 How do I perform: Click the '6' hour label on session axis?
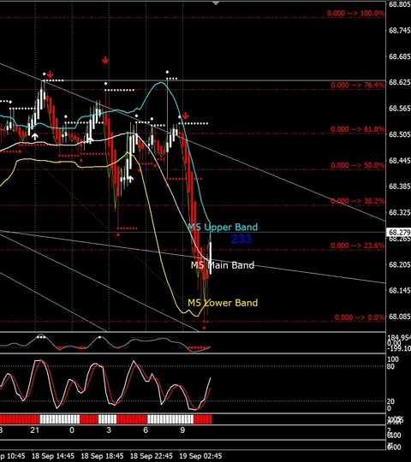coord(146,430)
